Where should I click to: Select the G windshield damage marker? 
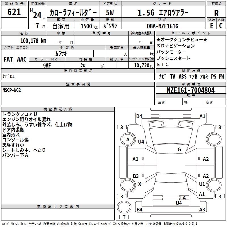(179, 150)
